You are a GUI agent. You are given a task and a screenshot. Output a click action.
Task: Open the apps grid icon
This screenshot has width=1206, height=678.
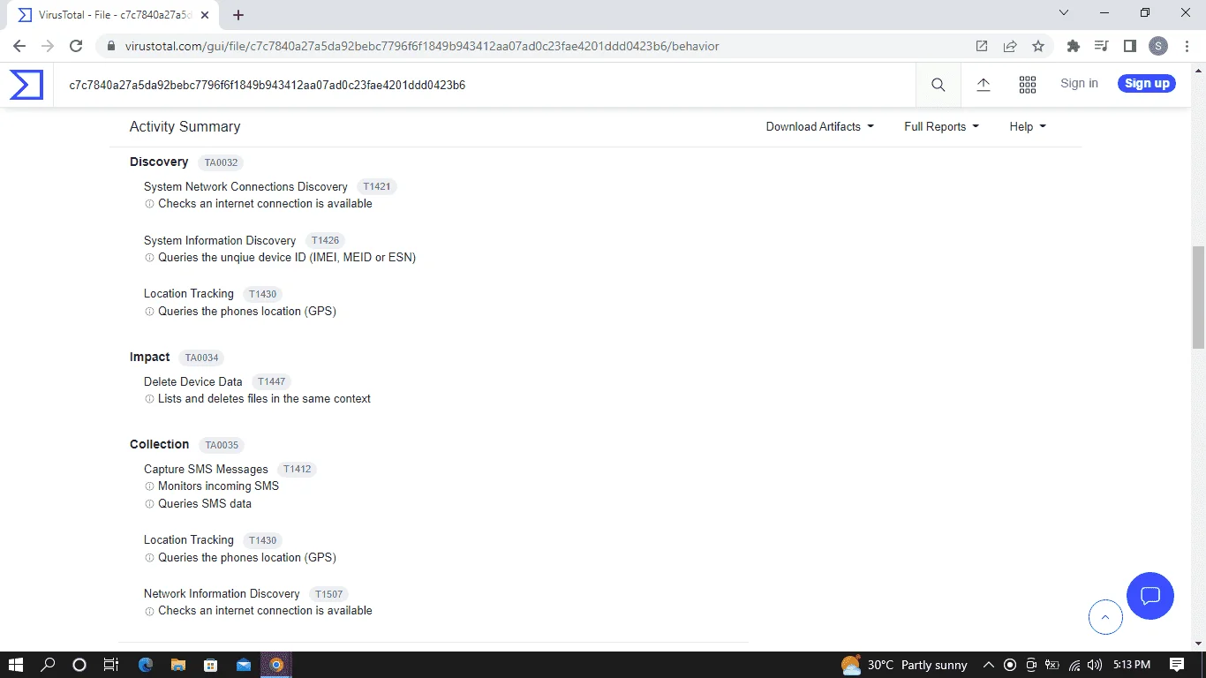point(1027,85)
